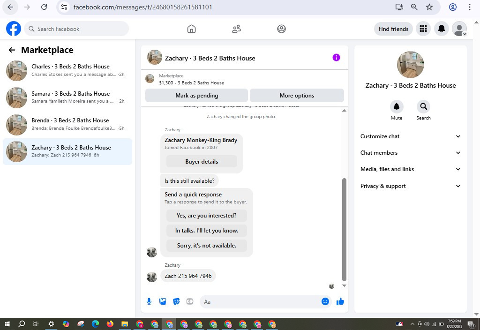Screen dimensions: 480x330
Task: Click 'Is this still available?' message
Action: pos(189,180)
